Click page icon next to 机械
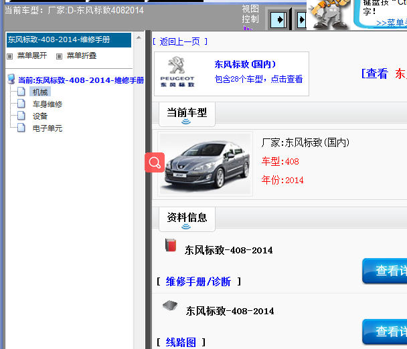Screen dimensions: 407x349 (21, 92)
